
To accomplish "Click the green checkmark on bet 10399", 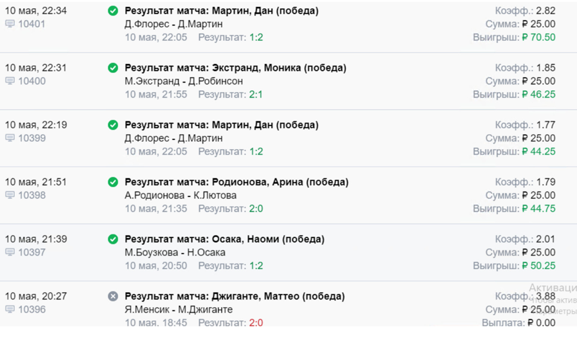I will click(113, 125).
